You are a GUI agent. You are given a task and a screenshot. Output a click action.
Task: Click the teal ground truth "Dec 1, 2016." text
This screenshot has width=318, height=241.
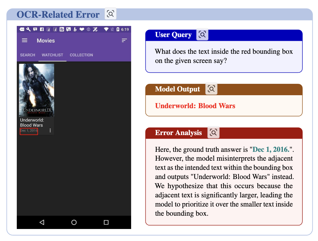tap(271, 149)
